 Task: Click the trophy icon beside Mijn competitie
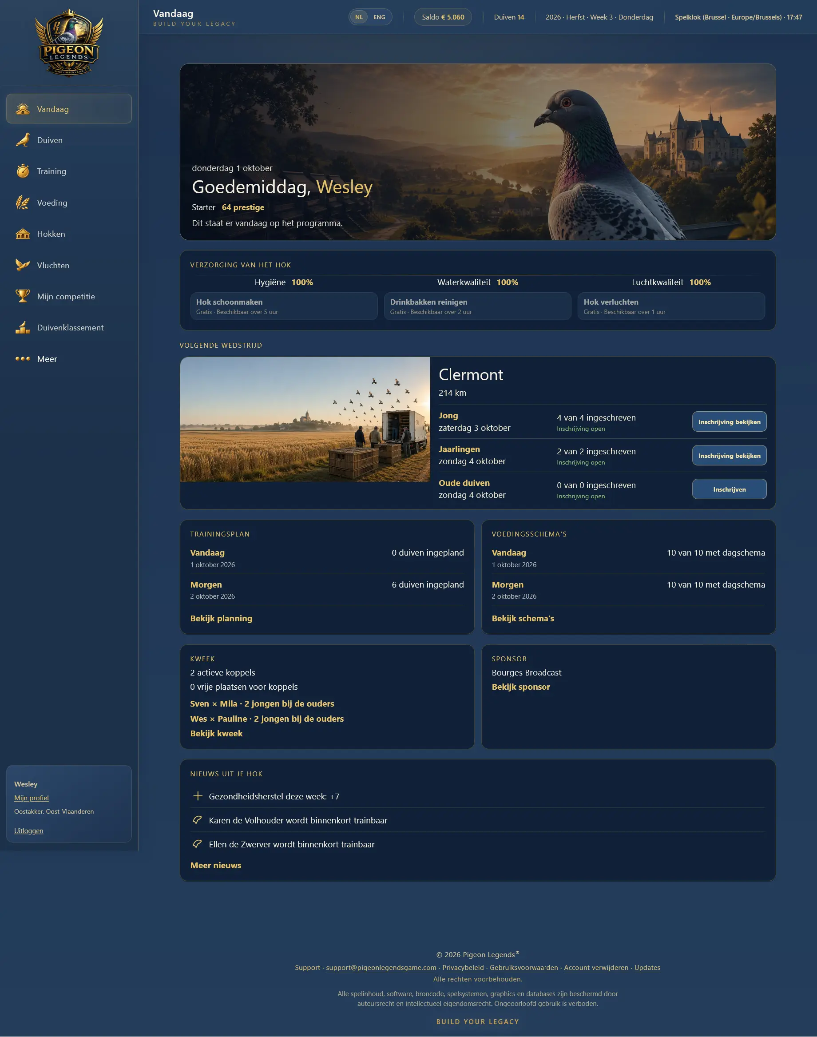coord(23,296)
